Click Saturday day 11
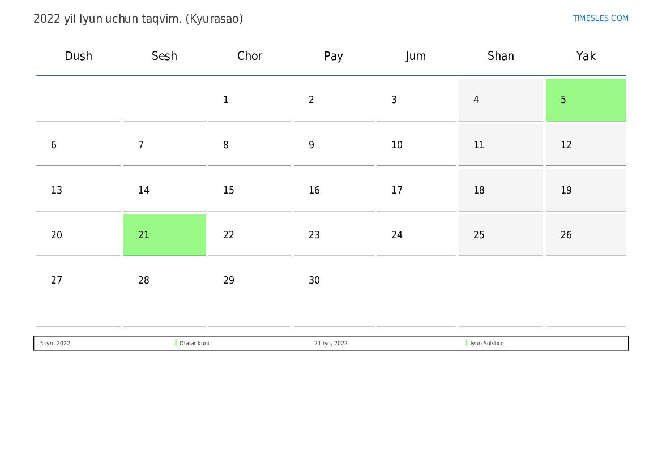This screenshot has width=662, height=468. [501, 145]
